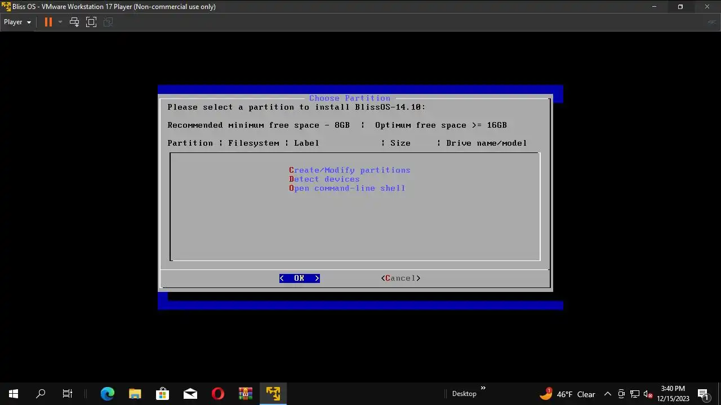Select Open command-line shell option
The width and height of the screenshot is (721, 405).
pos(347,188)
